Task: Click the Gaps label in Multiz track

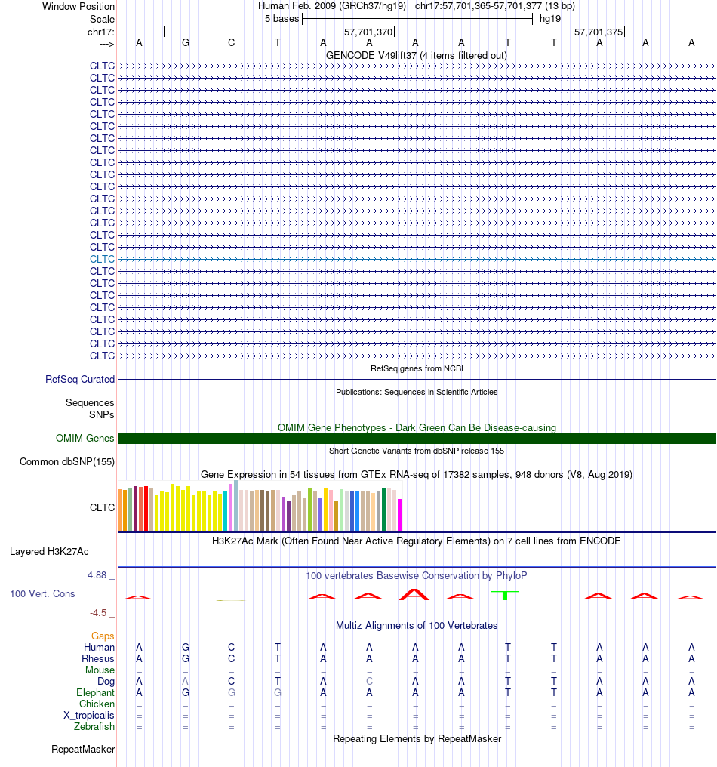Action: pos(103,636)
